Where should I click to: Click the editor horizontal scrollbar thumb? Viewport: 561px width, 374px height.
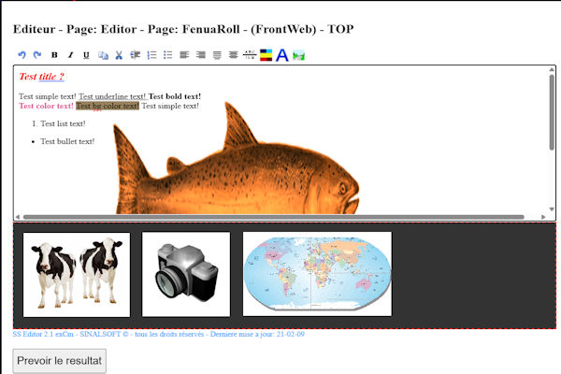pyautogui.click(x=274, y=217)
